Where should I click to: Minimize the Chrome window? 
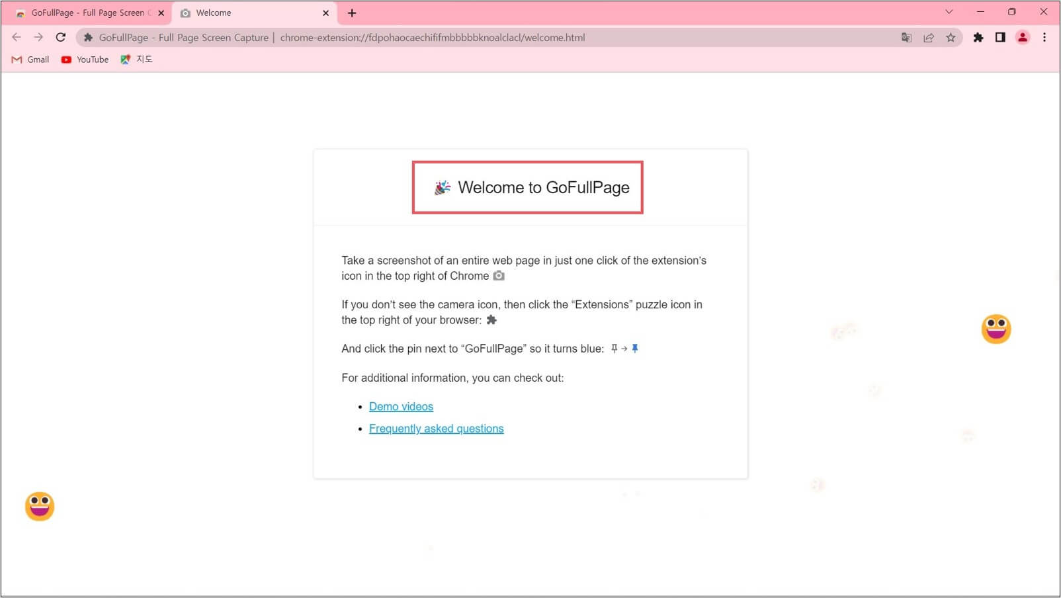point(980,12)
